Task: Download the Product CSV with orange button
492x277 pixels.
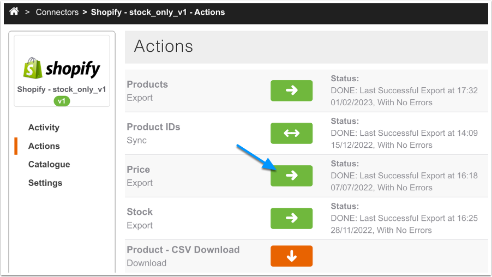Action: point(291,256)
